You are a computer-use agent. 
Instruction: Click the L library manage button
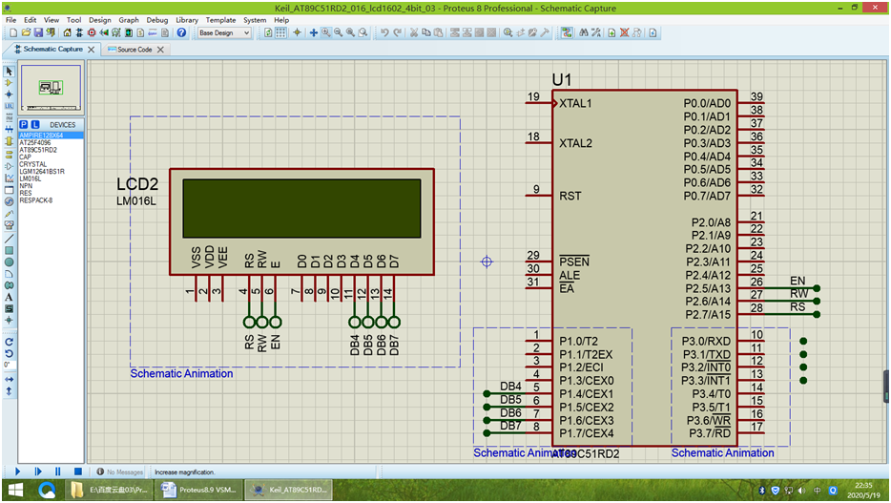pyautogui.click(x=35, y=124)
